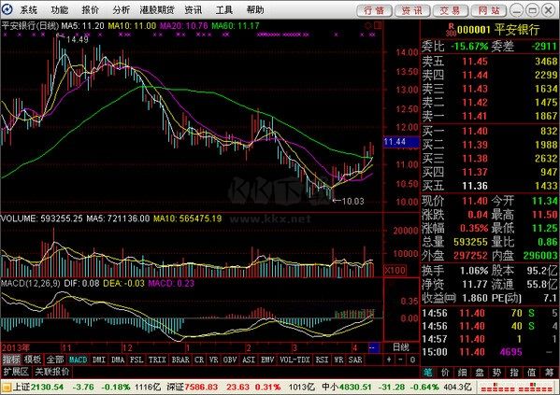Toggle the MACD indicator tab
Screen dimensions: 560x395
[x=78, y=360]
